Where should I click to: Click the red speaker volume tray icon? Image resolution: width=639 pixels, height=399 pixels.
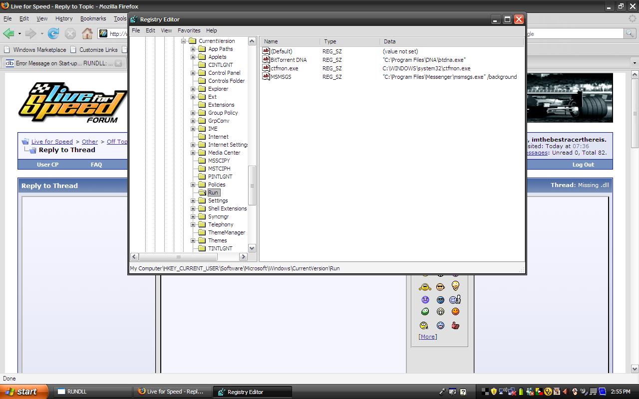566,392
